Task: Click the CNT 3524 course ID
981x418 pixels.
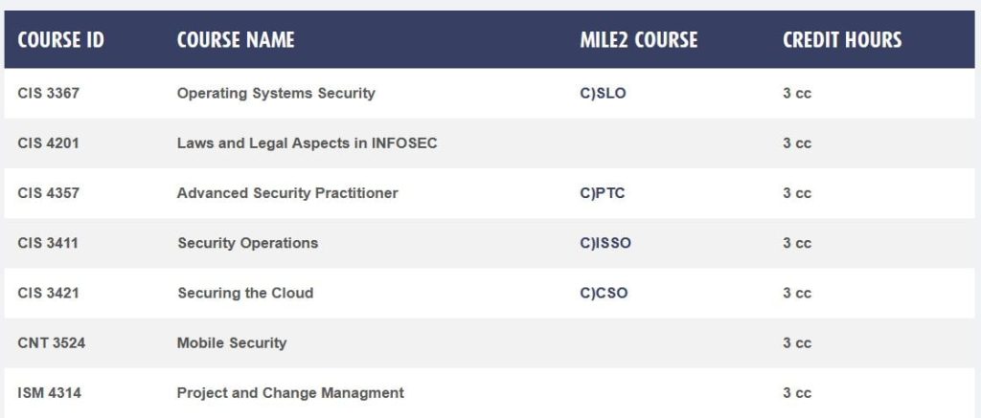Action: point(51,342)
